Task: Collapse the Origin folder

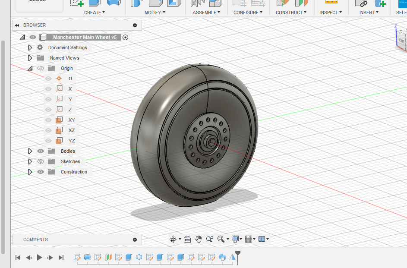Action: coord(30,68)
